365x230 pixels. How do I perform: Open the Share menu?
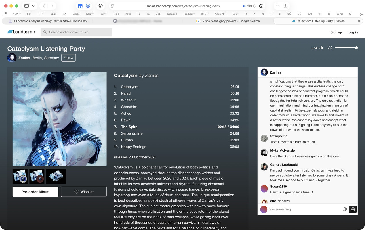pyautogui.click(x=286, y=6)
